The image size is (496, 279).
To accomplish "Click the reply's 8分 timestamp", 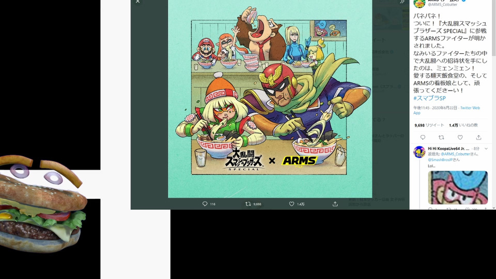I will [x=477, y=148].
